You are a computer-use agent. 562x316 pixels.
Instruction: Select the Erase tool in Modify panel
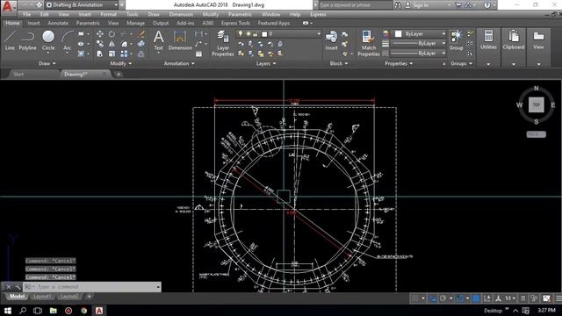pos(141,34)
